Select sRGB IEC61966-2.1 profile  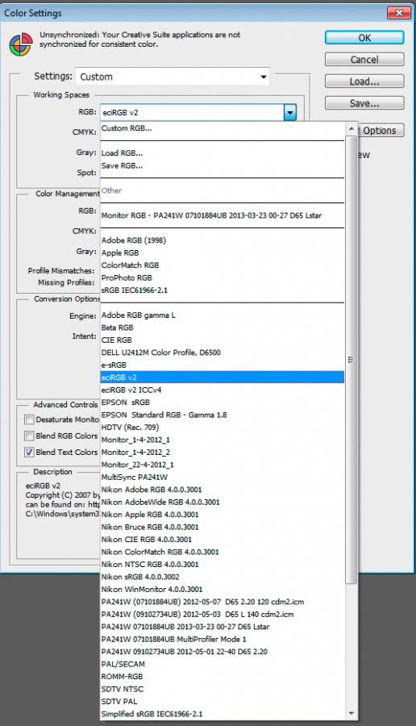coord(223,290)
